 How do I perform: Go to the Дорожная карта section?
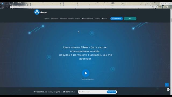tap(87, 19)
